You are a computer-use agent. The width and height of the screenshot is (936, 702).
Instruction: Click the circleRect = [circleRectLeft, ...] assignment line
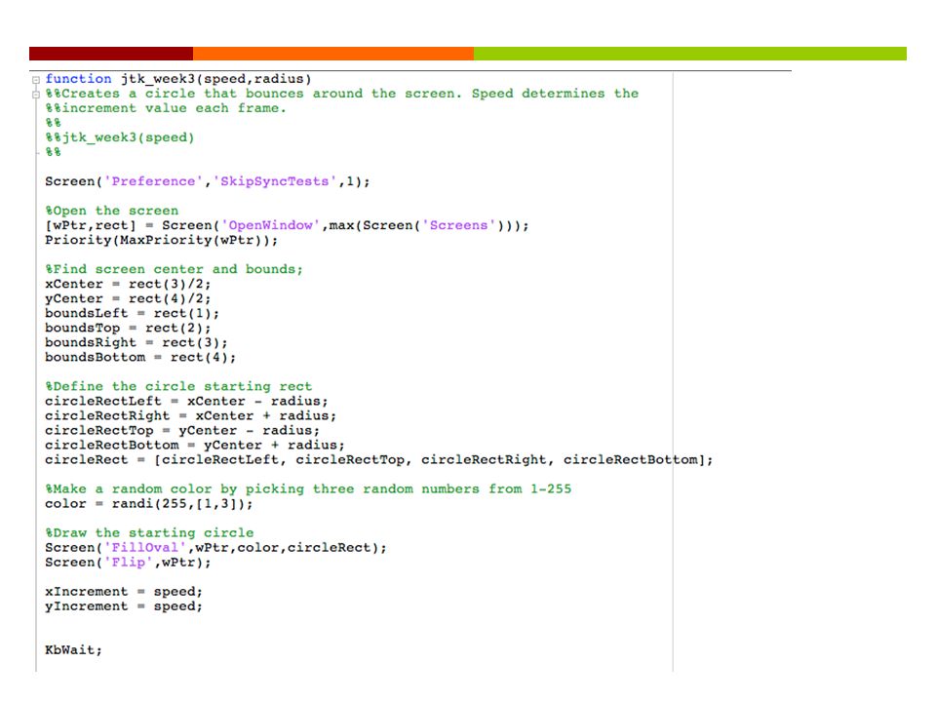tap(379, 459)
